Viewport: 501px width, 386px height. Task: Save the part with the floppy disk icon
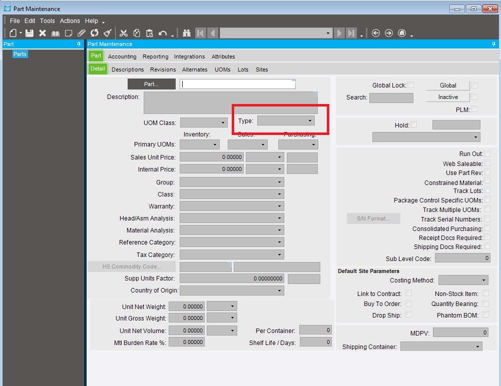[30, 33]
